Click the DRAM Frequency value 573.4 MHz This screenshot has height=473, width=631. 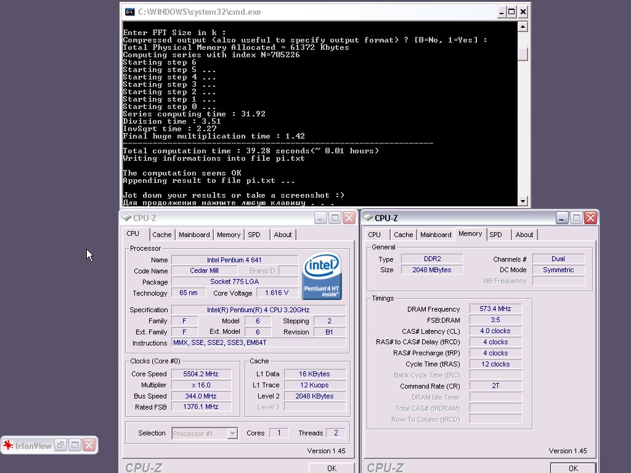(495, 309)
